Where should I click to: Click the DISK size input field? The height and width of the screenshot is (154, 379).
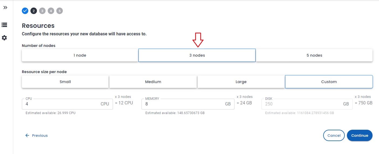pyautogui.click(x=302, y=104)
